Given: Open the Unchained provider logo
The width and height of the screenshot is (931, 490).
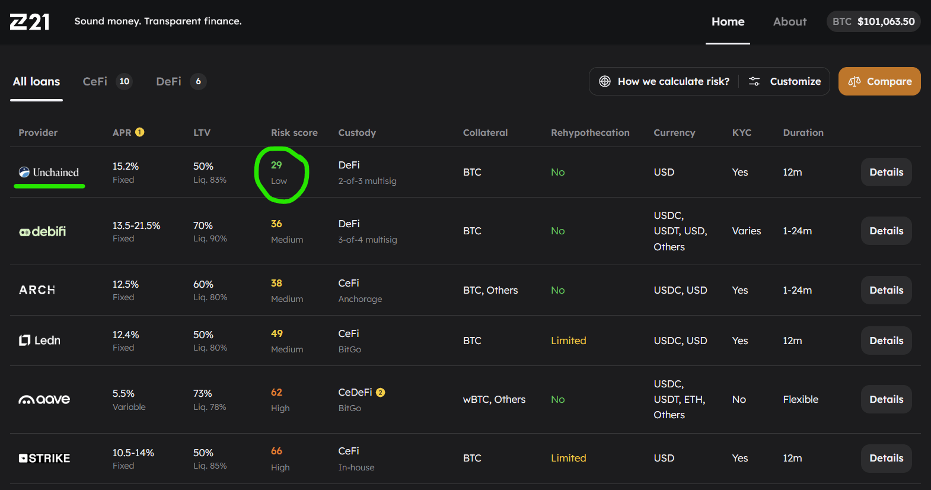Looking at the screenshot, I should pyautogui.click(x=49, y=172).
